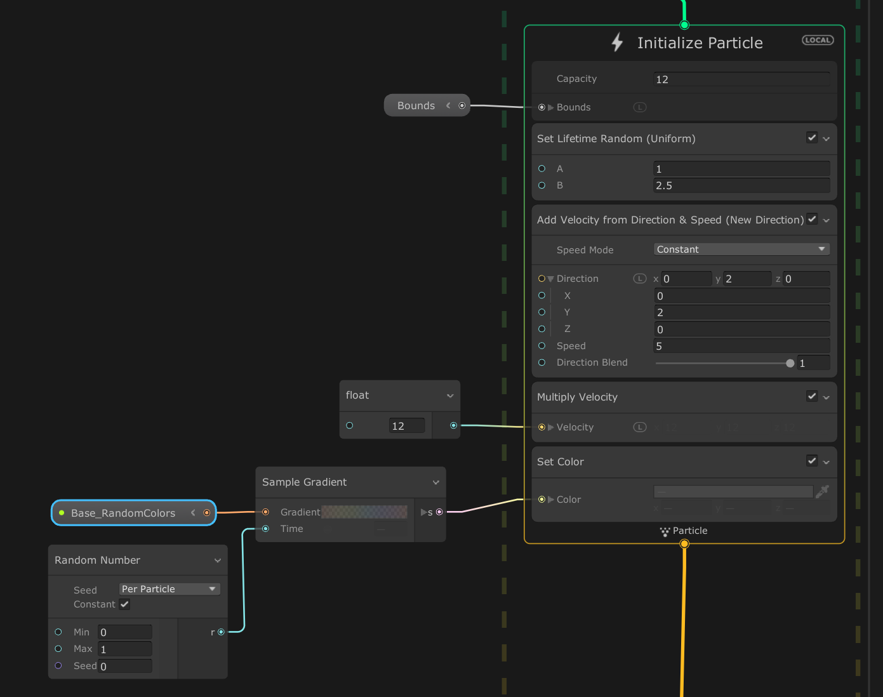This screenshot has height=697, width=883.
Task: Click the LOCAL space badge on Initialize Particle
Action: click(818, 40)
